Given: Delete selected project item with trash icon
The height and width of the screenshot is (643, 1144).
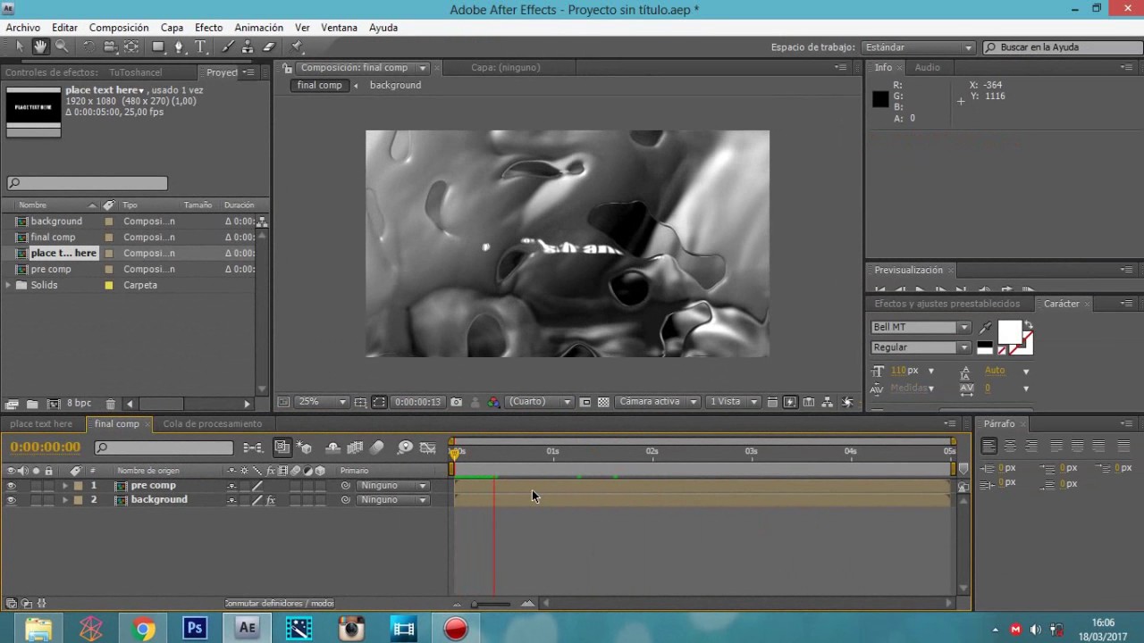Looking at the screenshot, I should pyautogui.click(x=110, y=404).
